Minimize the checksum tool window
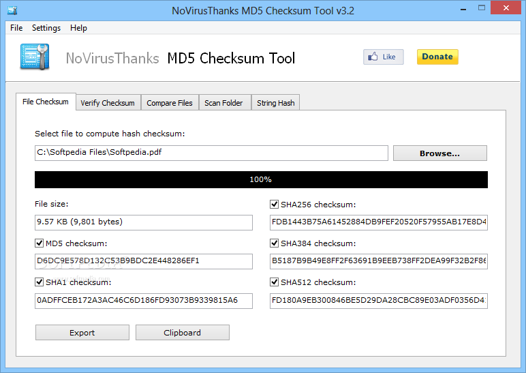The height and width of the screenshot is (373, 526). pyautogui.click(x=463, y=8)
